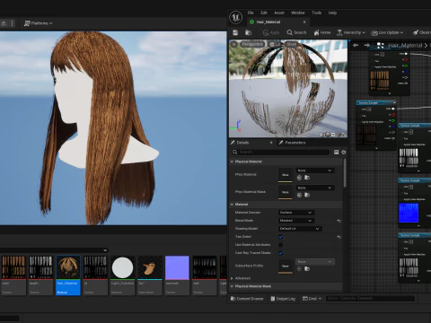Browse to Phys Material Mask folder icon
This screenshot has width=431, height=323.
coord(307,195)
